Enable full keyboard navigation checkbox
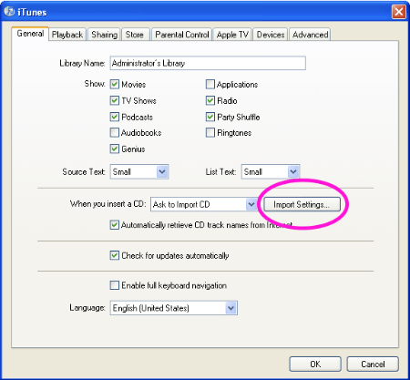Viewport: 410px width, 380px height. (115, 285)
